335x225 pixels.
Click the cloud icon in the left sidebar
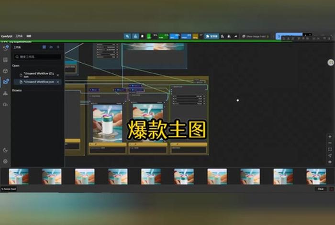pyautogui.click(x=5, y=104)
